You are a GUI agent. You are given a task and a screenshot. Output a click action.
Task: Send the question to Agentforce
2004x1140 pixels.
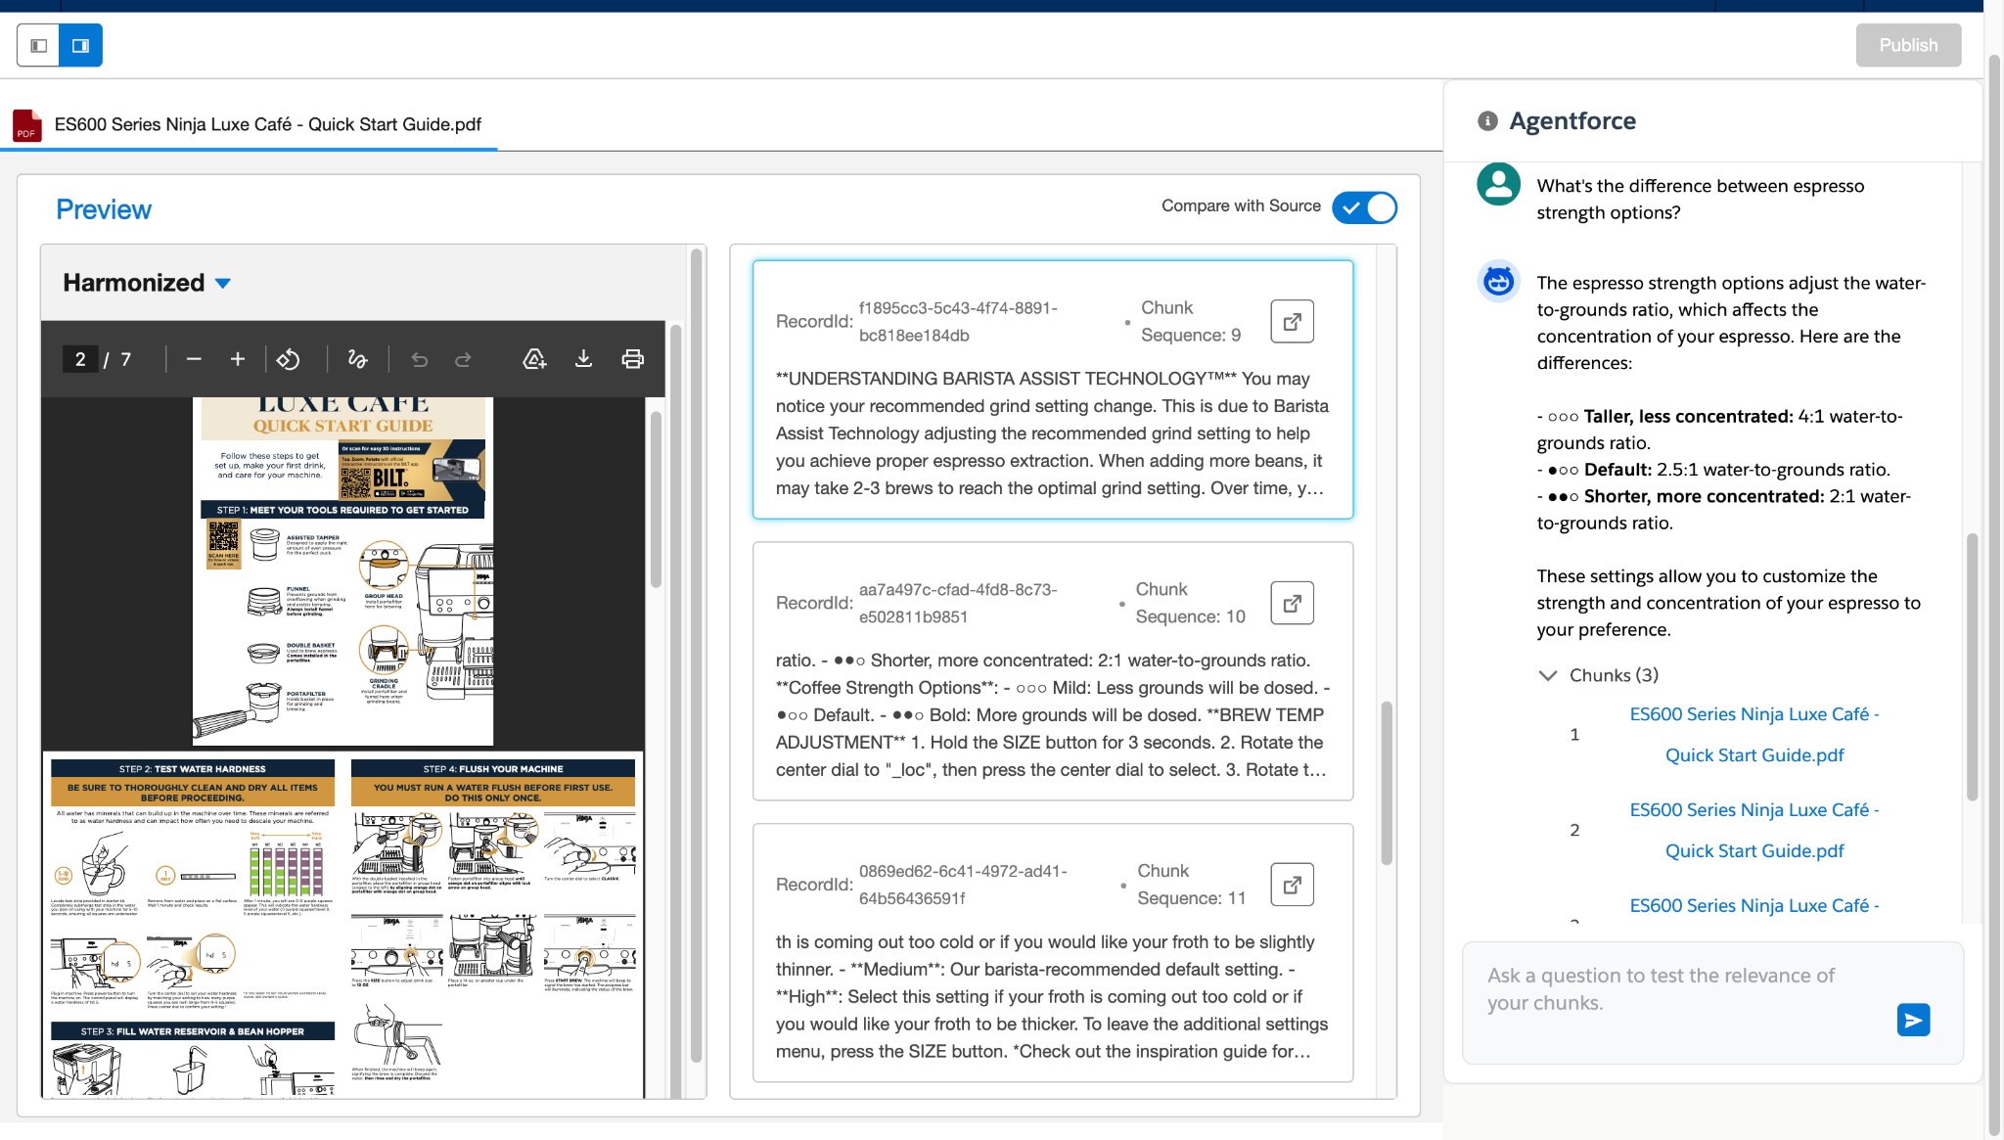(1913, 1020)
